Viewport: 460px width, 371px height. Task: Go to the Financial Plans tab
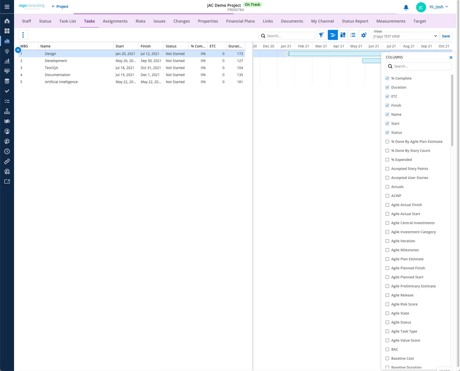coord(240,21)
